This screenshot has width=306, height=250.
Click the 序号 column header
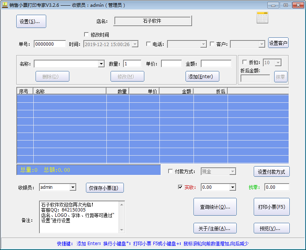(x=25, y=91)
